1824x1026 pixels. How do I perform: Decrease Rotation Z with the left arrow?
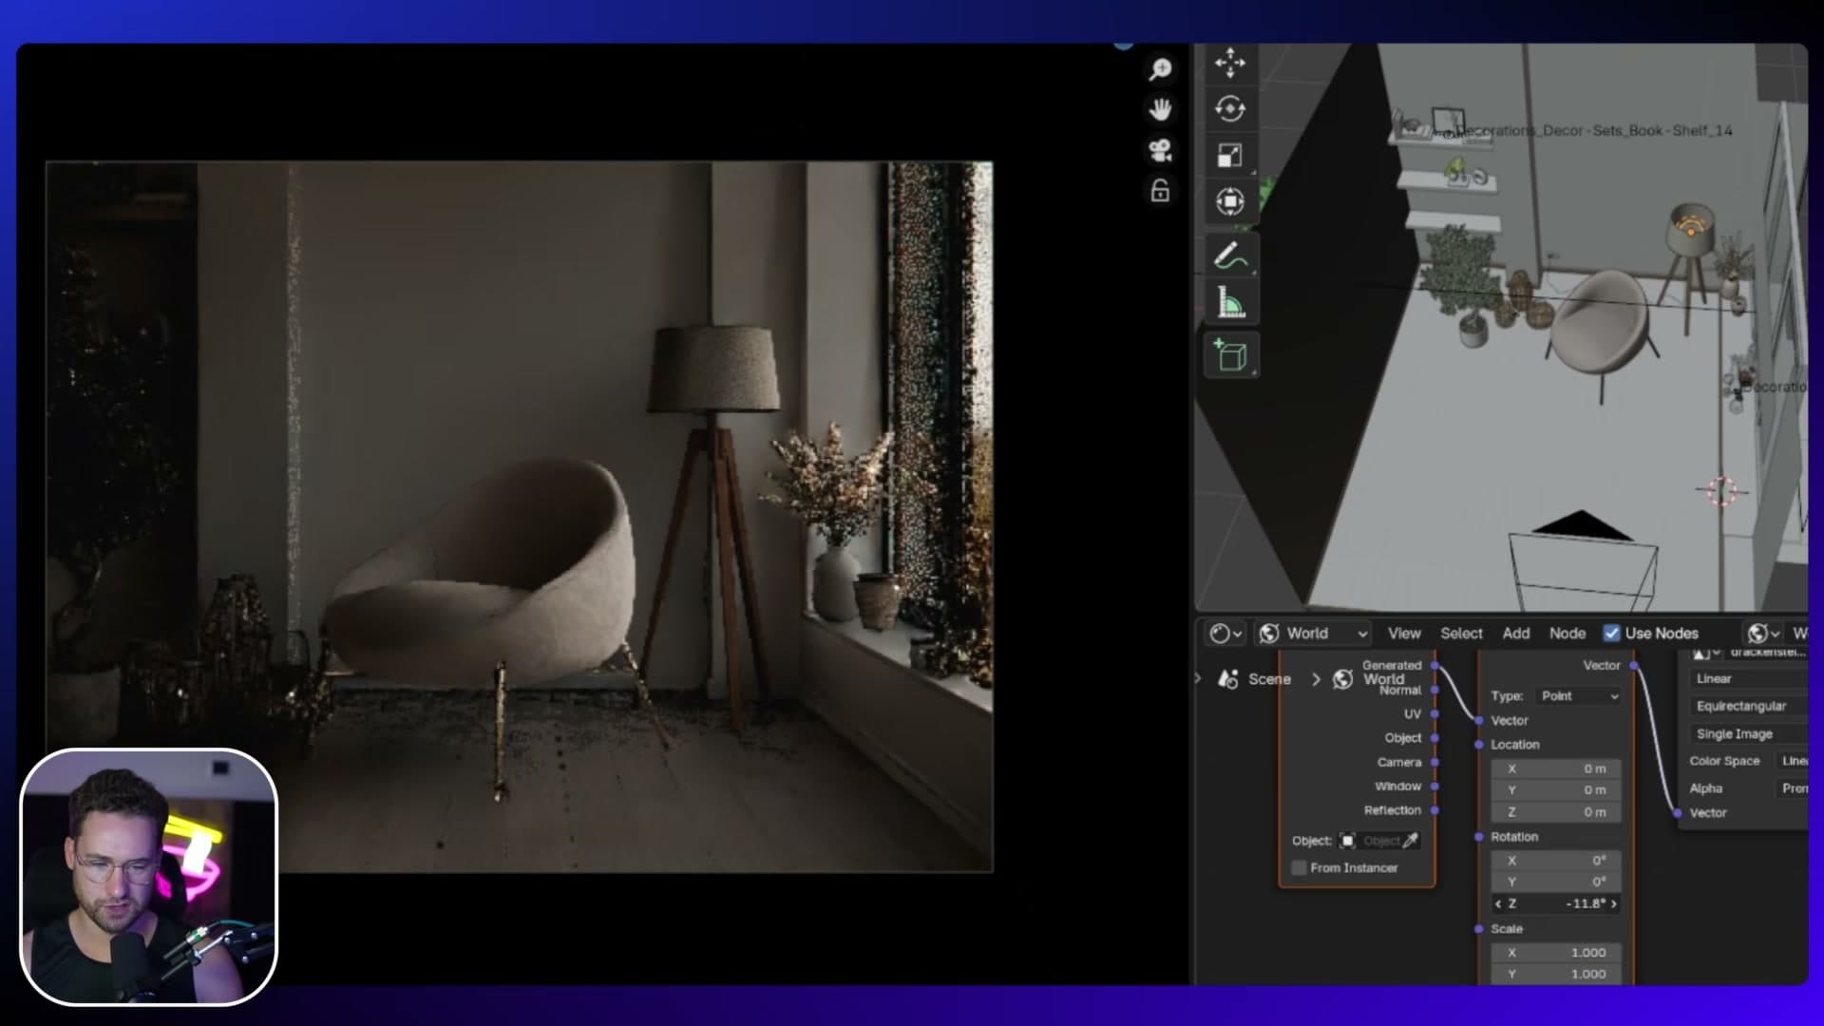(x=1498, y=904)
